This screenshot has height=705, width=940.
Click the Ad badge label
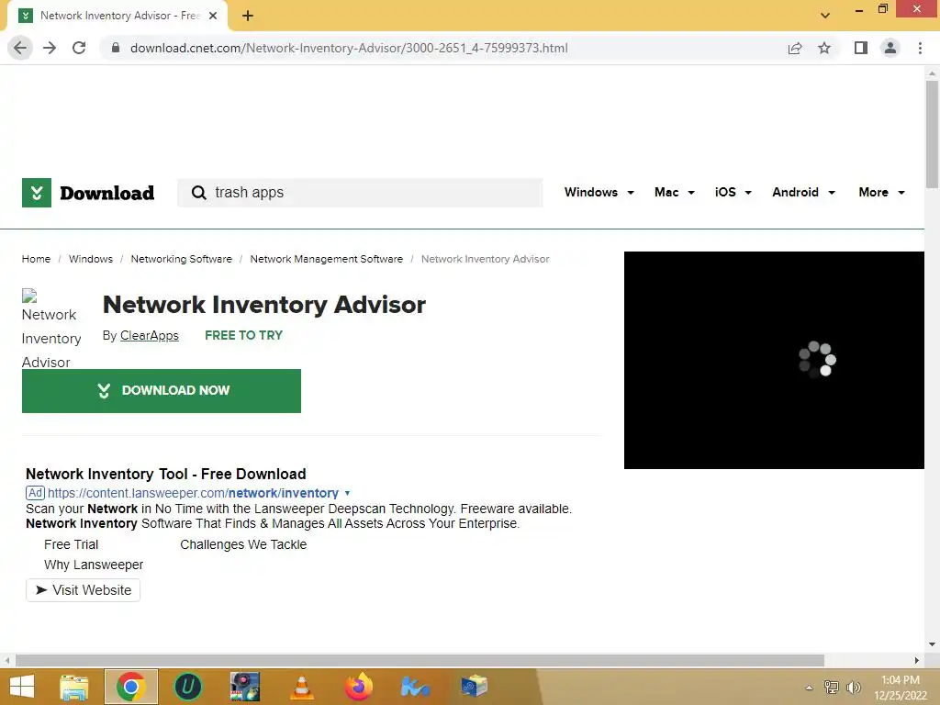pyautogui.click(x=36, y=493)
